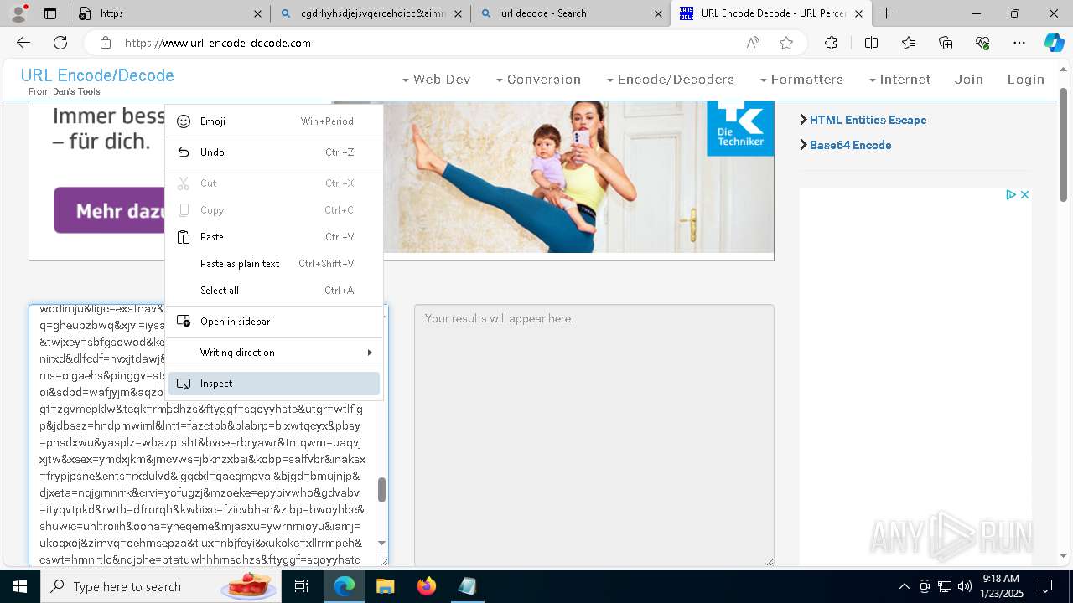1073x603 pixels.
Task: Close the sidebar advertisement X
Action: tap(1024, 194)
